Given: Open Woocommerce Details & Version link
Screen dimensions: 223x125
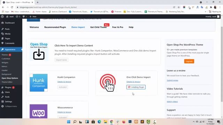Looking at the screenshot, I should (64, 112).
